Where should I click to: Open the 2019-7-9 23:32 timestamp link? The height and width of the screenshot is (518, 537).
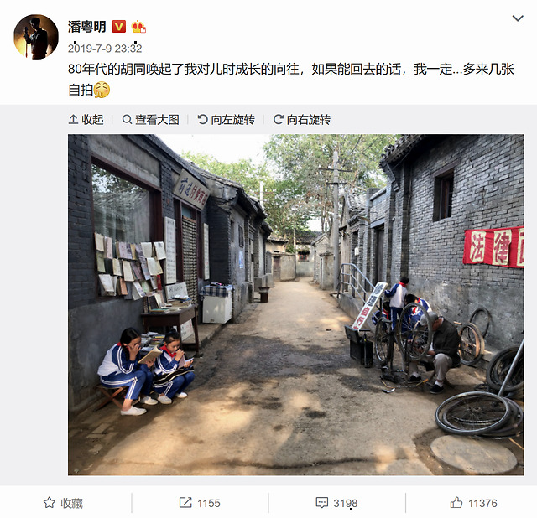click(x=105, y=49)
